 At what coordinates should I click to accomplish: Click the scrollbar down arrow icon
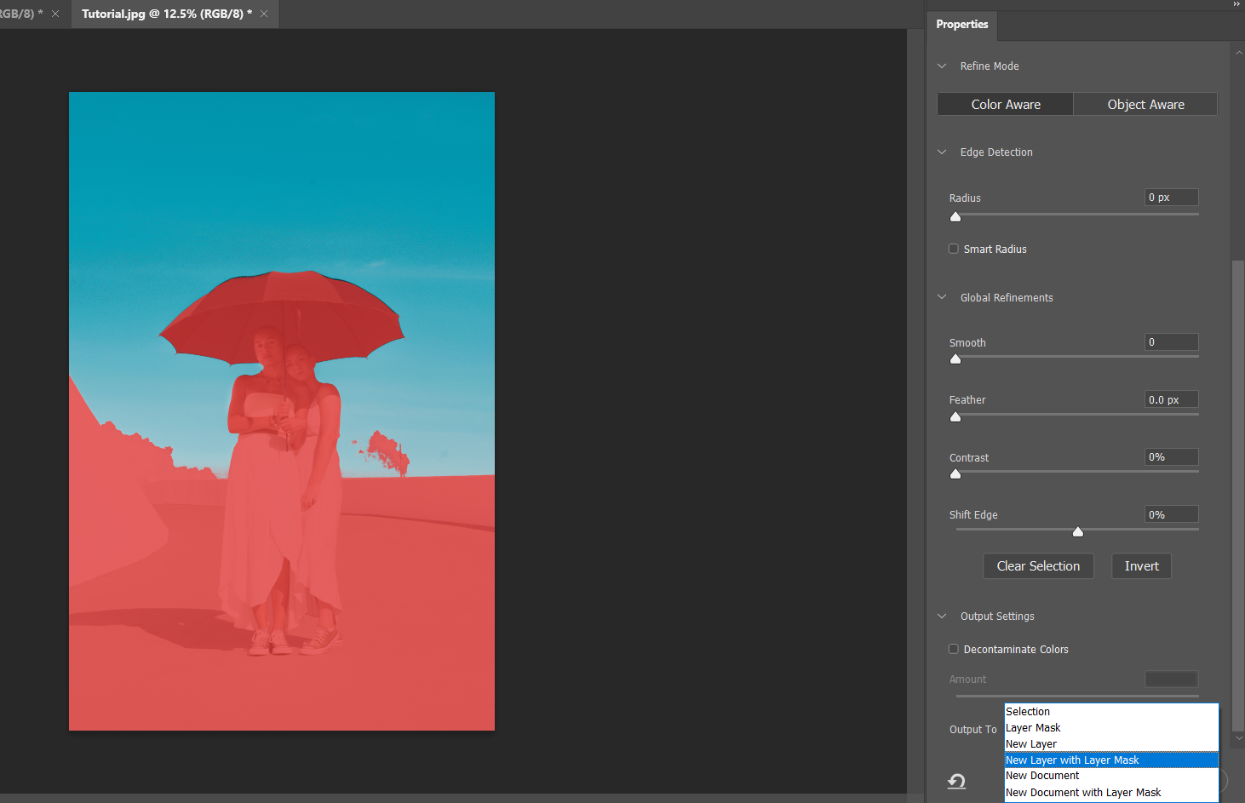1237,738
